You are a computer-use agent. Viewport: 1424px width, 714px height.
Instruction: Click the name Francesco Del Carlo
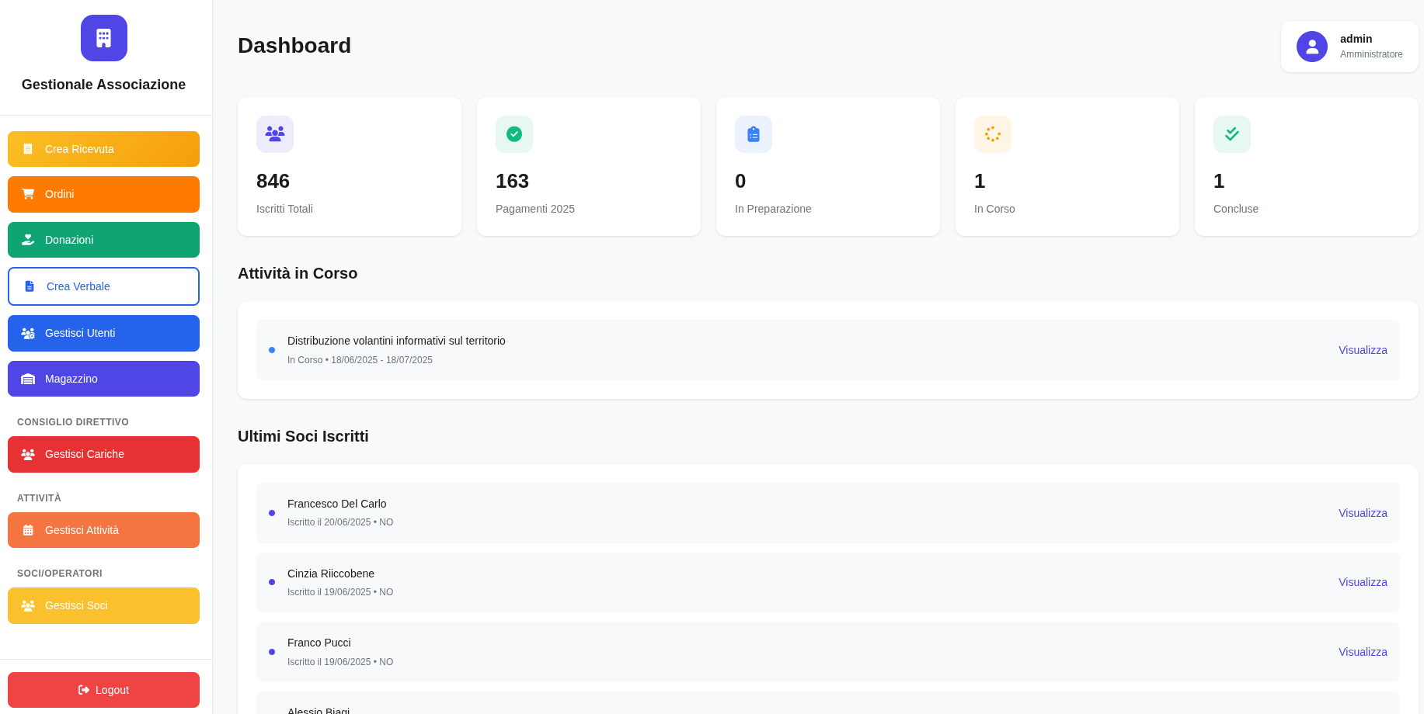(x=336, y=504)
